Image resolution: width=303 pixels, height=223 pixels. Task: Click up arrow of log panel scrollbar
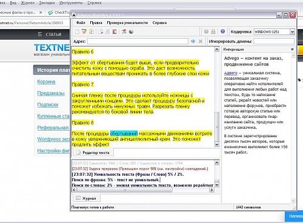217,163
